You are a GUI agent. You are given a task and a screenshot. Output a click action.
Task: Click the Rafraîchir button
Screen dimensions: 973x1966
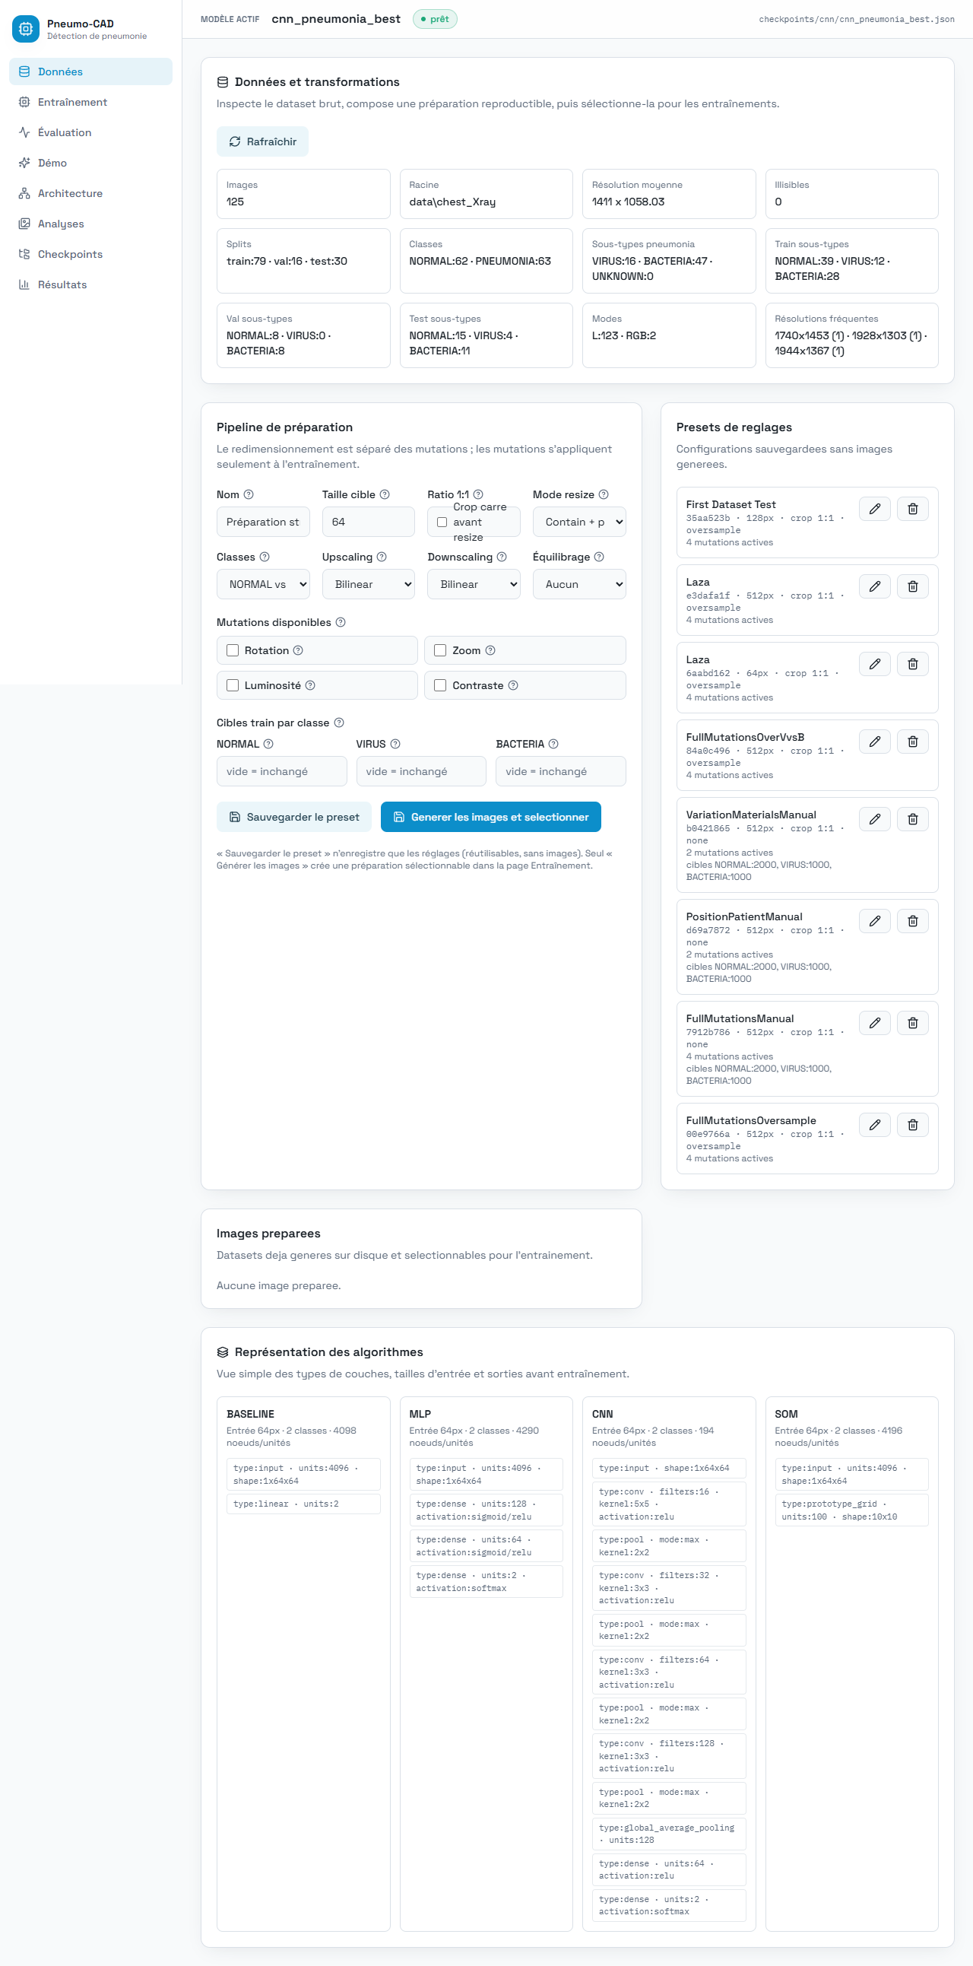(262, 142)
